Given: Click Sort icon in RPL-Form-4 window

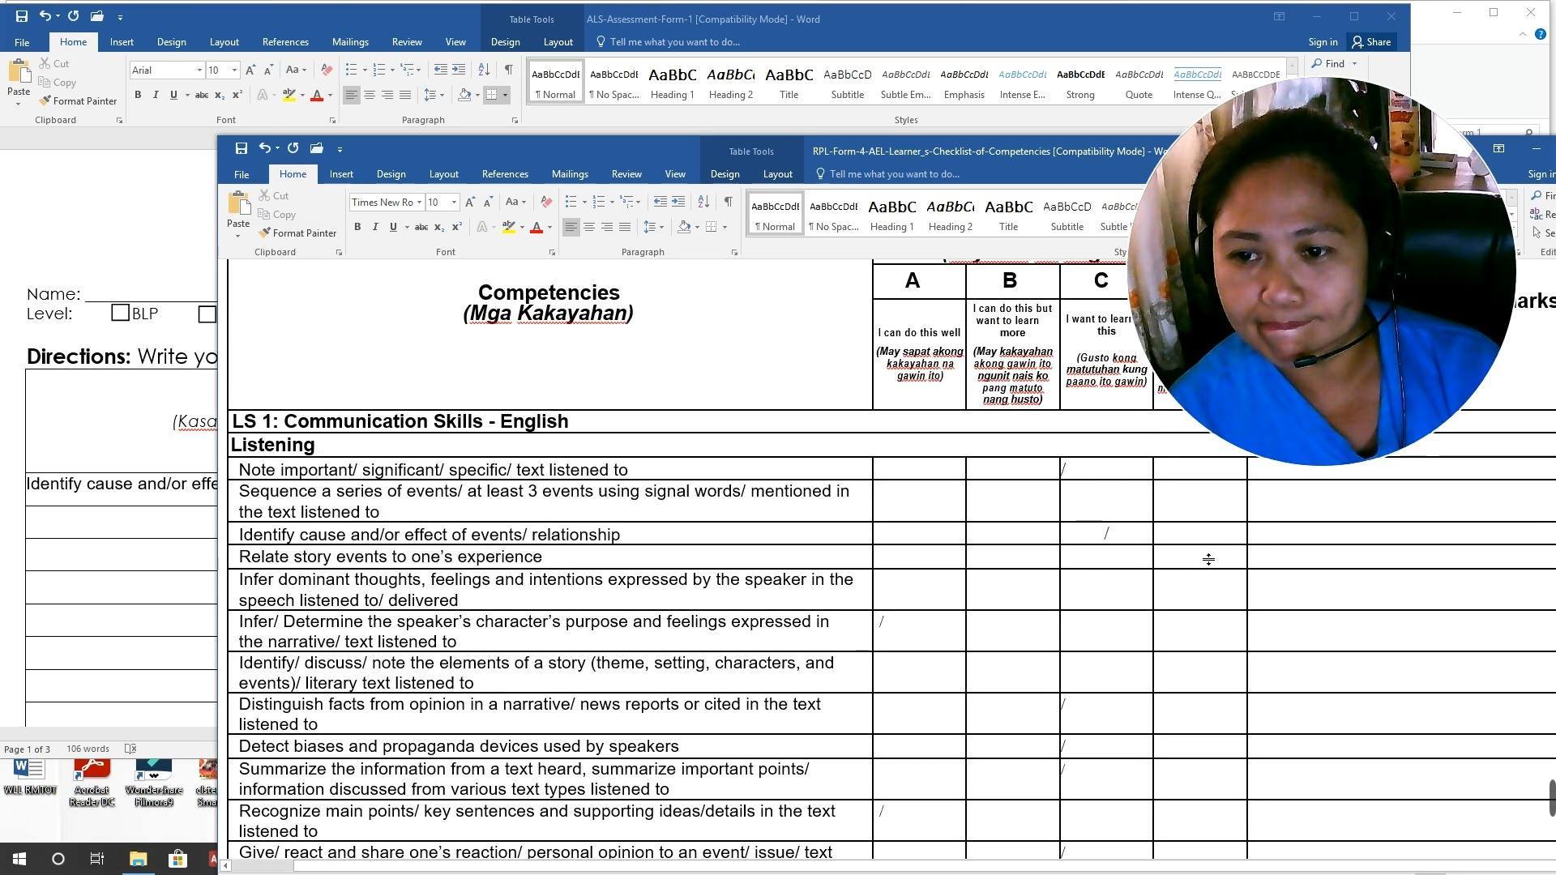Looking at the screenshot, I should coord(703,202).
